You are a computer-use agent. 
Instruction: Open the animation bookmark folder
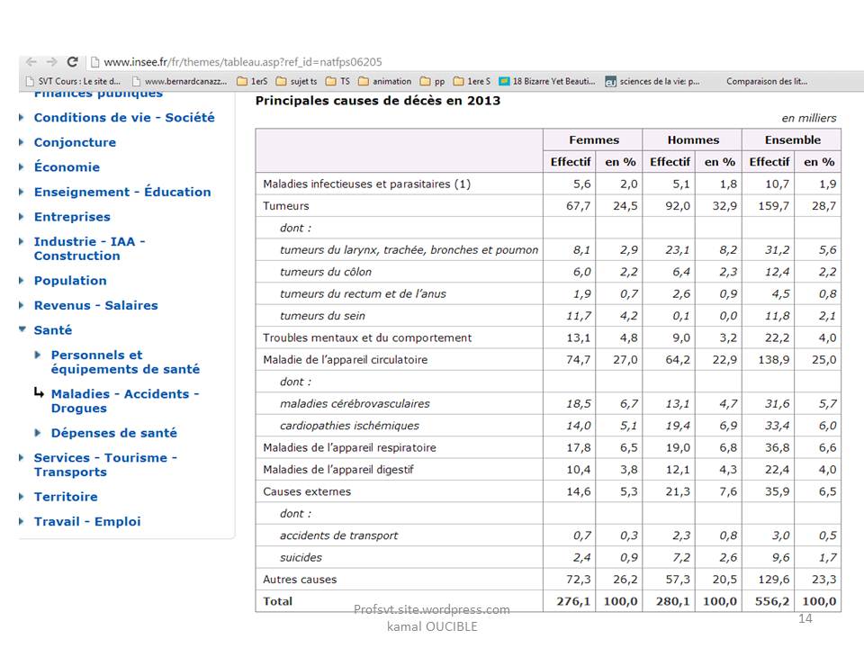pyautogui.click(x=384, y=81)
